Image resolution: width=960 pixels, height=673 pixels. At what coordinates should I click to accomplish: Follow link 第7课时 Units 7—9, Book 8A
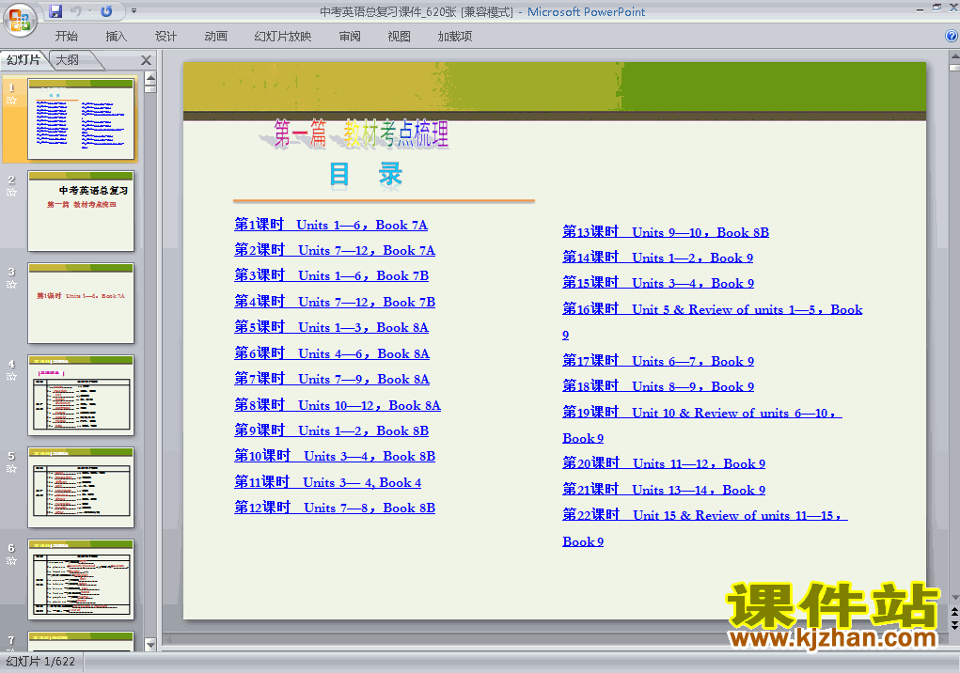332,380
